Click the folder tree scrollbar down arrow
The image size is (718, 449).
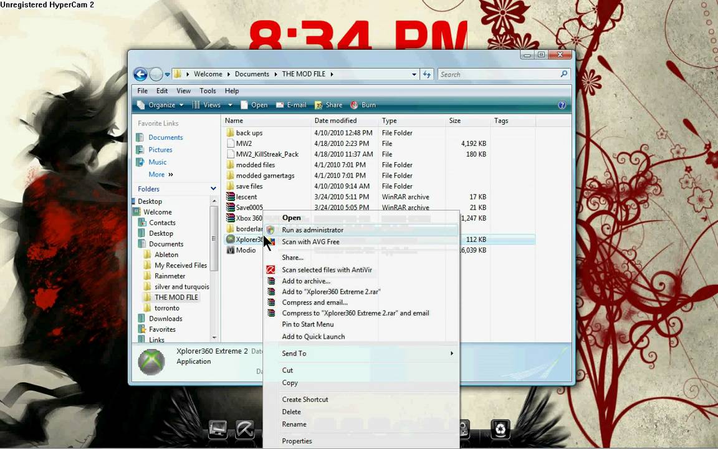pos(214,337)
